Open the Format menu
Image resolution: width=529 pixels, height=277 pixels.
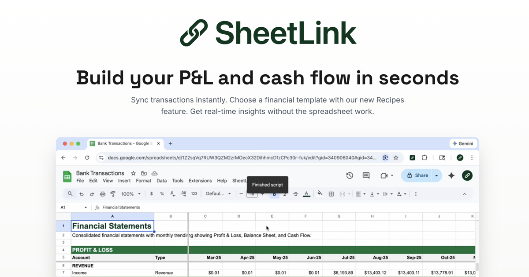point(143,181)
